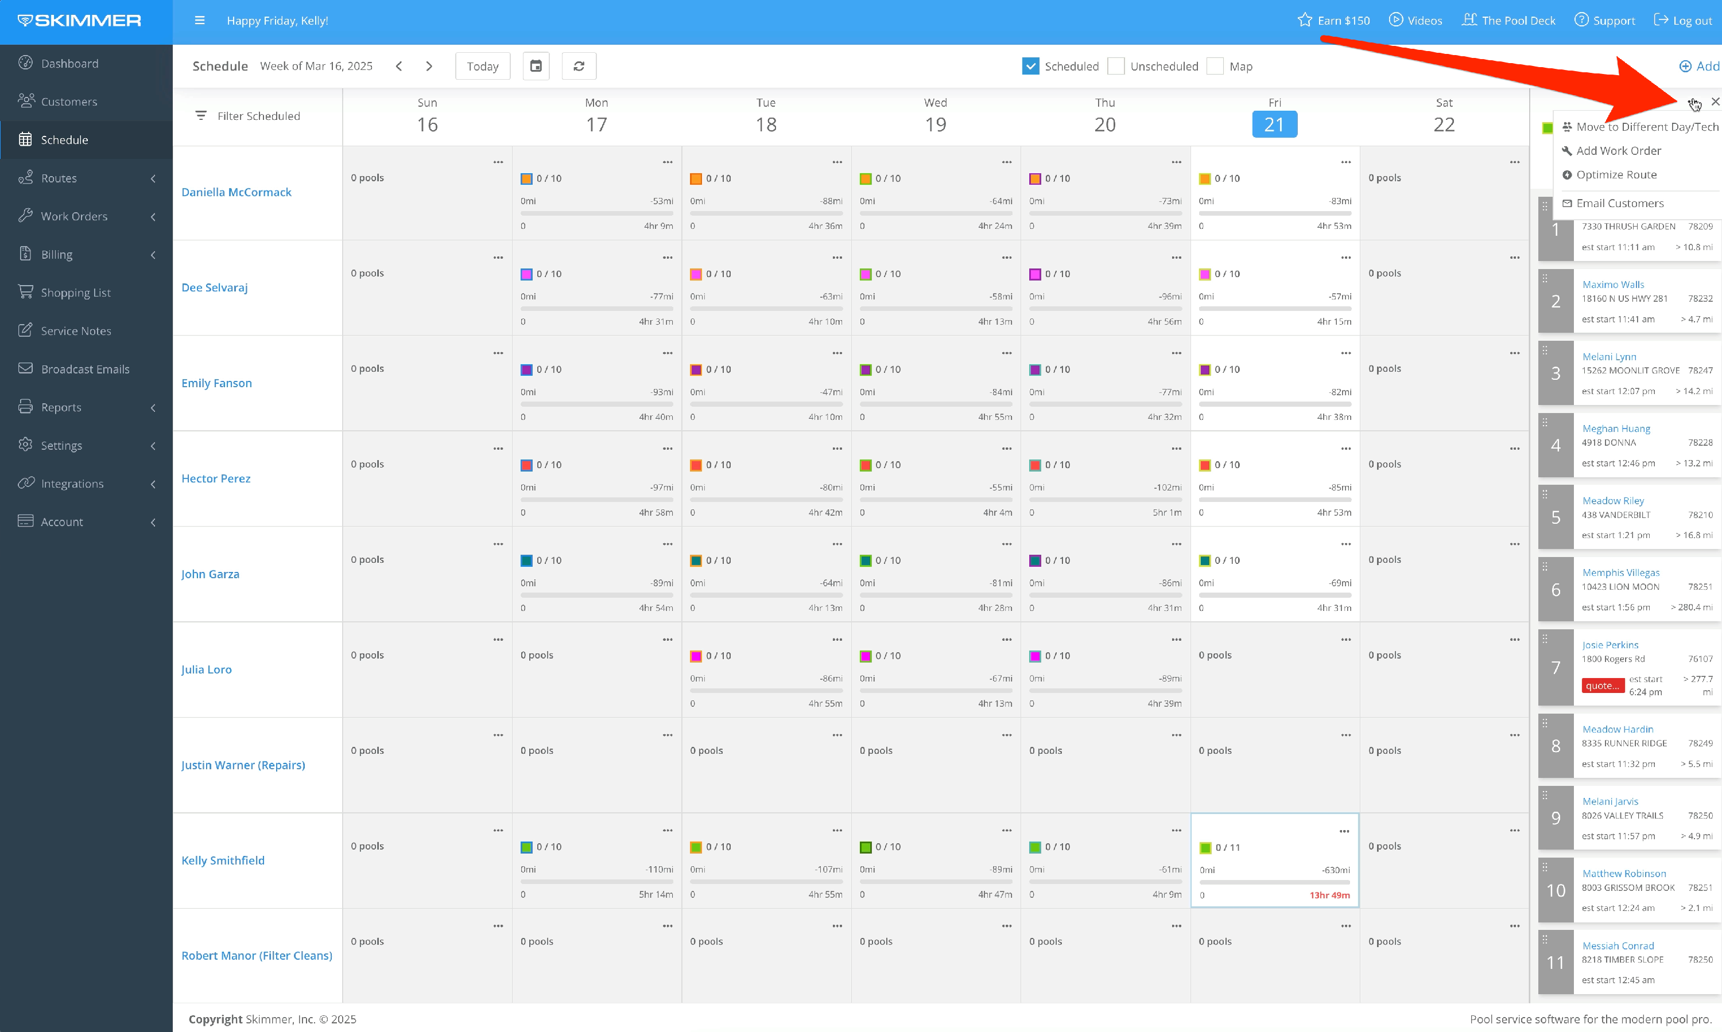Open Kelly Smithfield's Friday cell options dots
This screenshot has width=1722, height=1032.
[x=1344, y=831]
